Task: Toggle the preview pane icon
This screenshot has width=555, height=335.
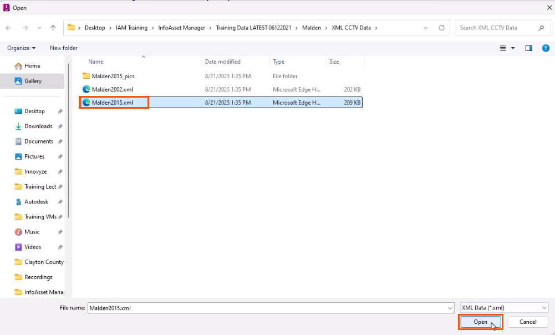Action: tap(528, 48)
